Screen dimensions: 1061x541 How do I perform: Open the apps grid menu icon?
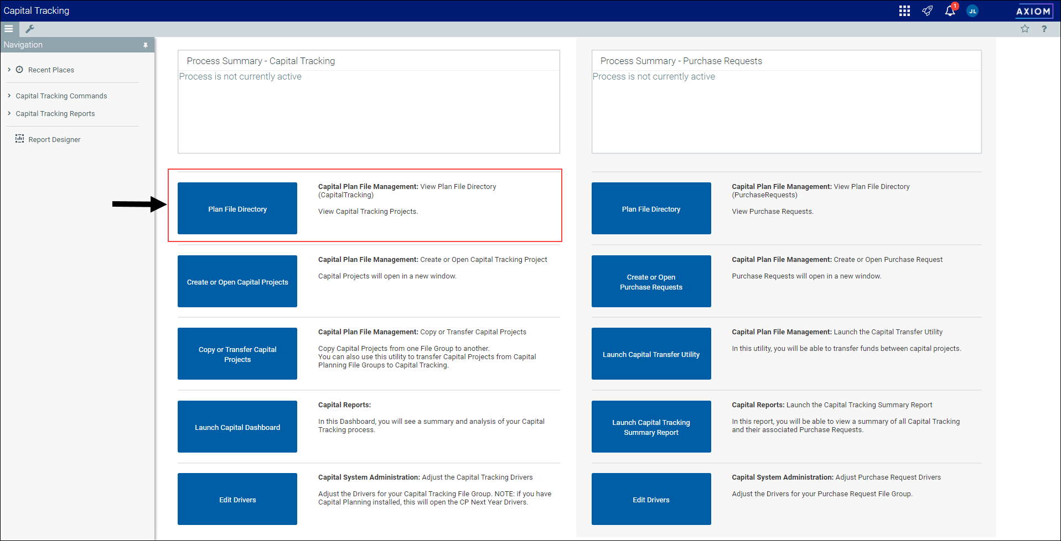pyautogui.click(x=904, y=11)
